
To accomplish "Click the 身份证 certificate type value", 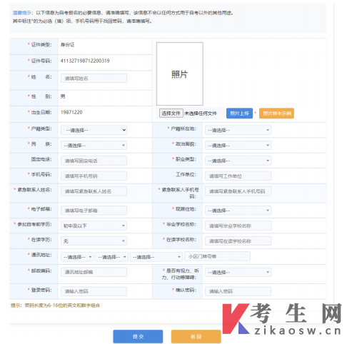I will pyautogui.click(x=68, y=45).
